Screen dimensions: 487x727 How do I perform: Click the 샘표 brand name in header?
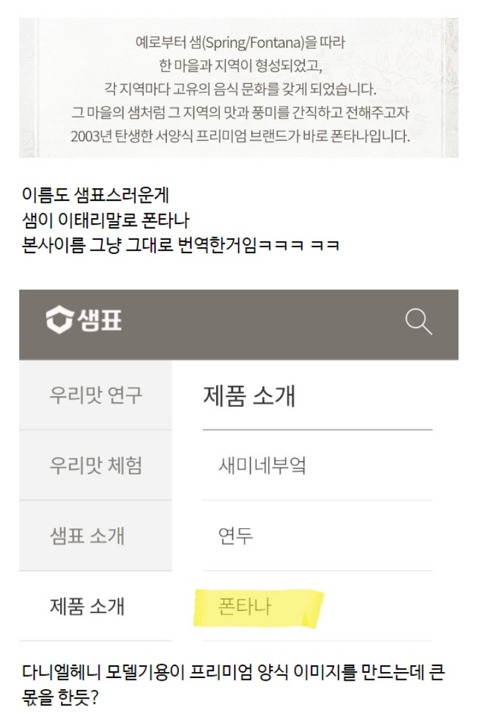(x=99, y=320)
